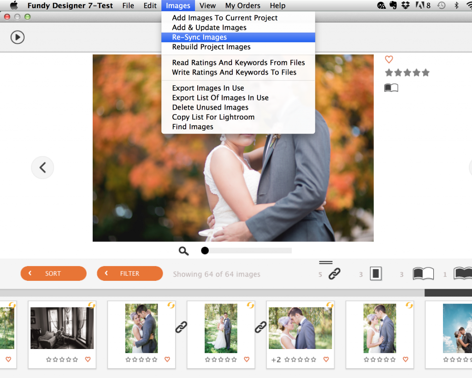
Task: Open the Images menu
Action: coord(178,6)
